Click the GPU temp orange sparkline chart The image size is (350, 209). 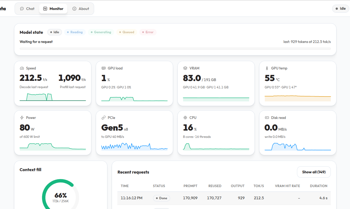pos(298,98)
